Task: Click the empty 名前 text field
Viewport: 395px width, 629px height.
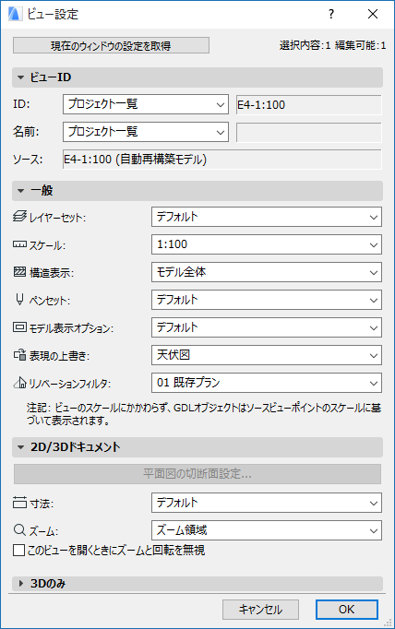Action: click(308, 133)
